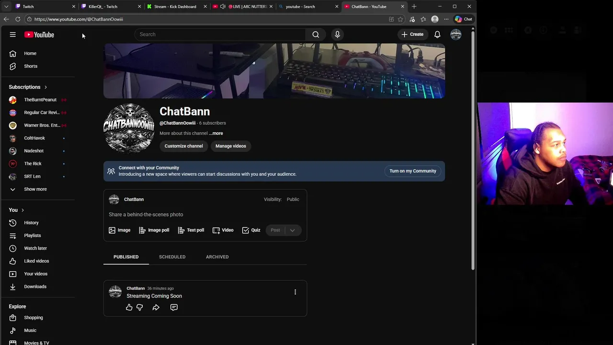Viewport: 613px width, 345px height.
Task: Click the Create button
Action: coord(412,34)
